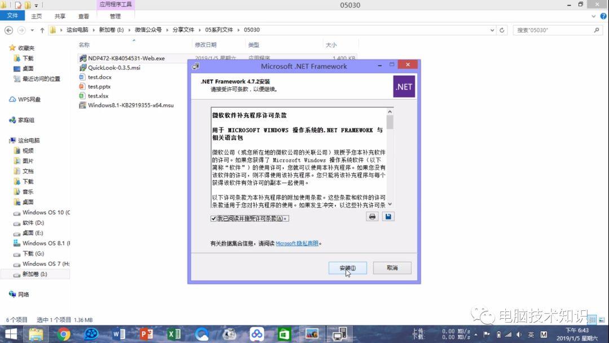Select the test.pptx file
The height and width of the screenshot is (343, 609).
click(99, 86)
